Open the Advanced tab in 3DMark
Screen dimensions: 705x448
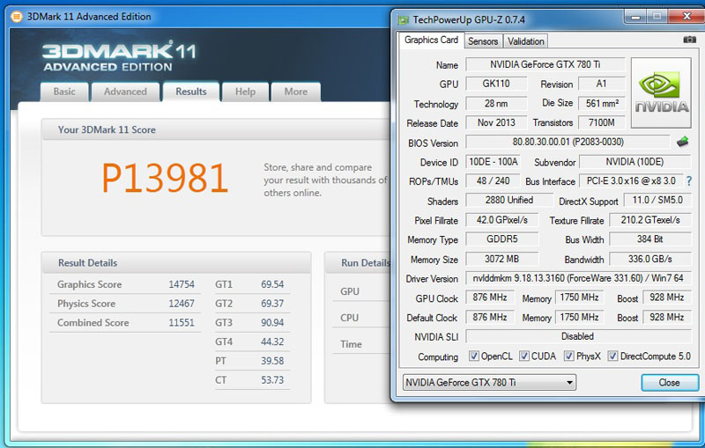point(125,92)
